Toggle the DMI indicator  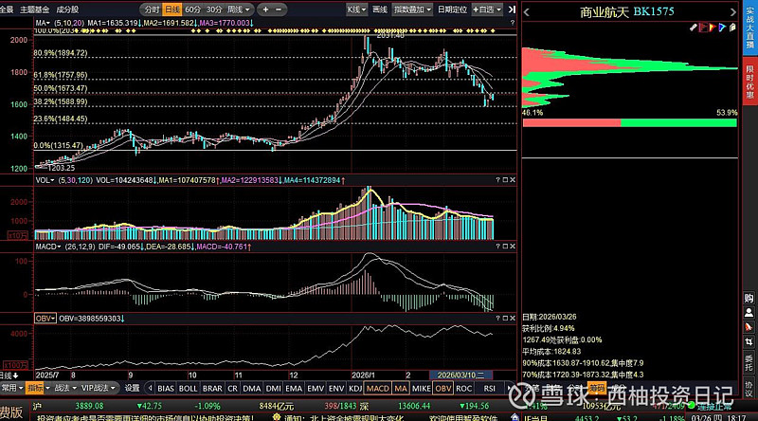(273, 388)
